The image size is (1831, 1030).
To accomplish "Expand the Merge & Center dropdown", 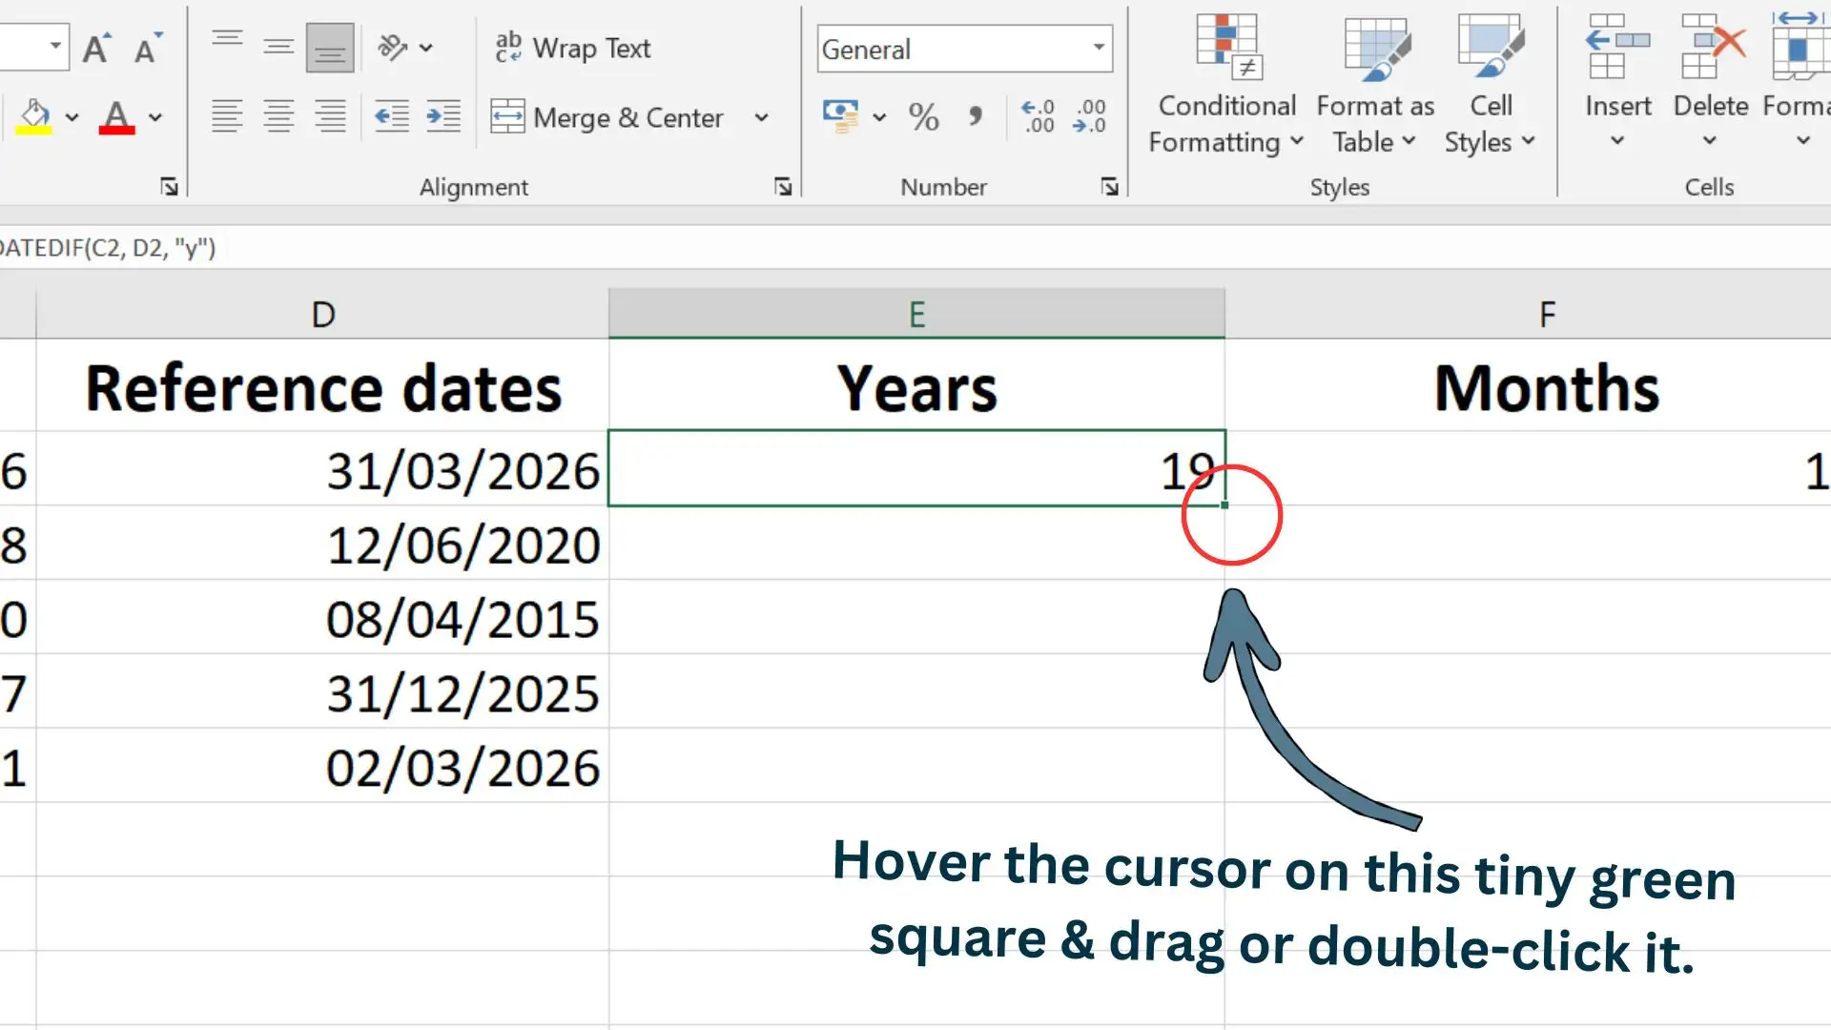I will click(762, 117).
